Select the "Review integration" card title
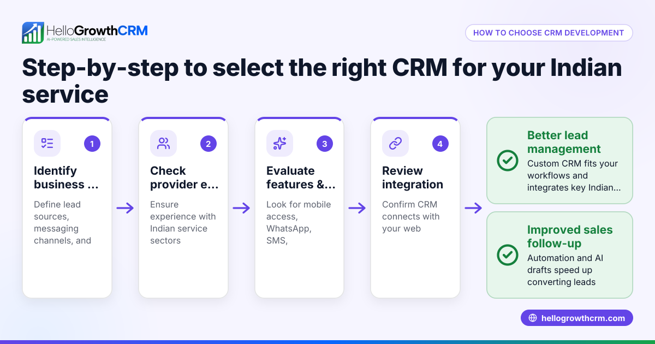This screenshot has height=344, width=655. click(x=413, y=177)
